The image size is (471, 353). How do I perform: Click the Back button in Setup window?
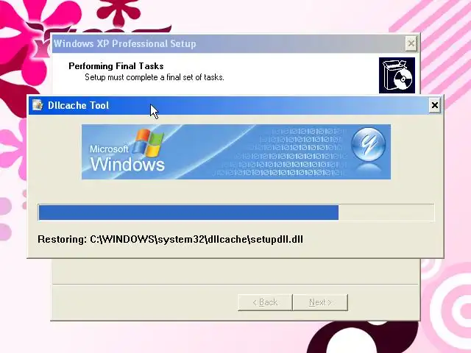[x=265, y=302]
